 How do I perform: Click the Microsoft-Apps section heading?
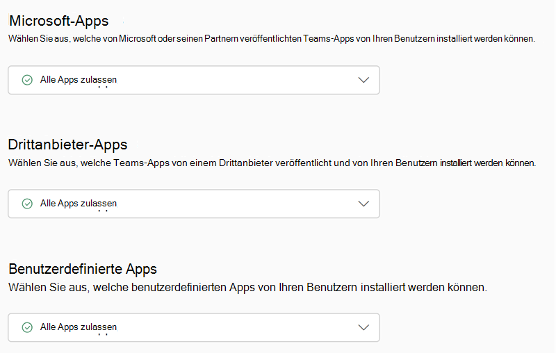(58, 22)
